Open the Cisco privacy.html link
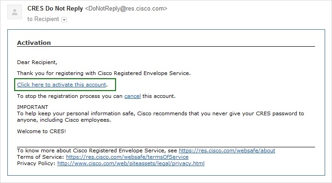Viewport: 332px width, 183px height. [x=131, y=163]
